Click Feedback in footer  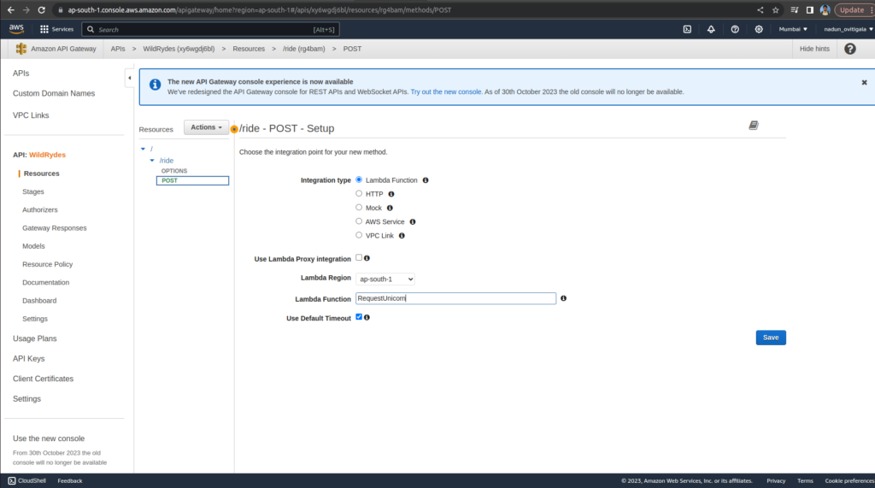[70, 481]
